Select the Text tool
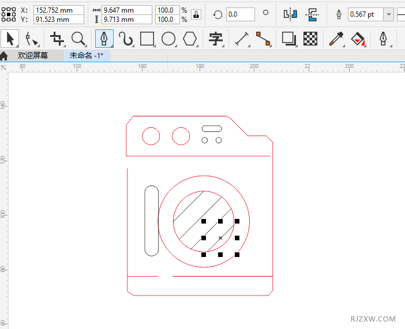405x329 pixels. [216, 39]
